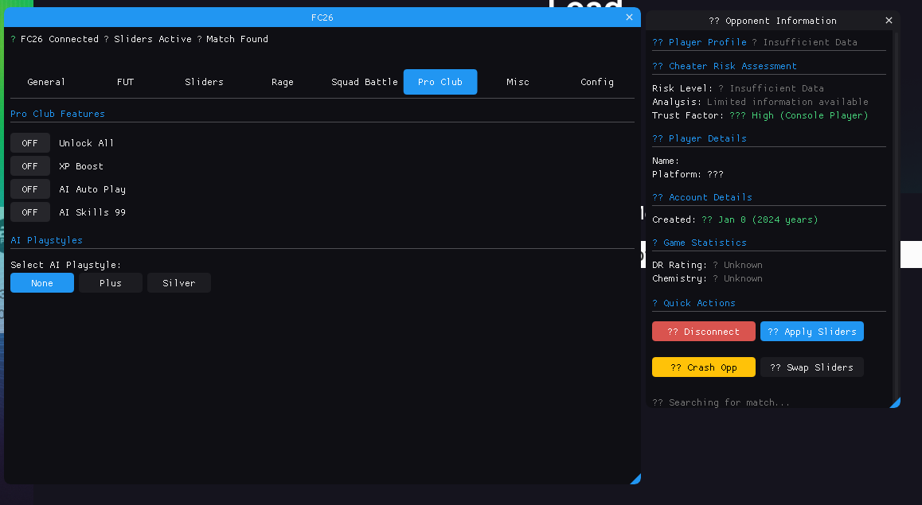Click the Swap Sliders button
The image size is (922, 505).
tap(812, 367)
